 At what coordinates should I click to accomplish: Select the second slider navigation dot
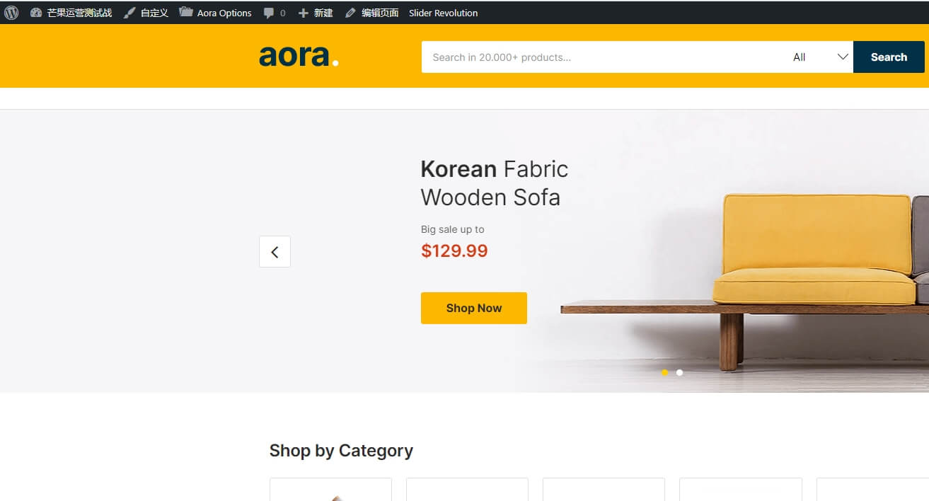[x=679, y=372]
